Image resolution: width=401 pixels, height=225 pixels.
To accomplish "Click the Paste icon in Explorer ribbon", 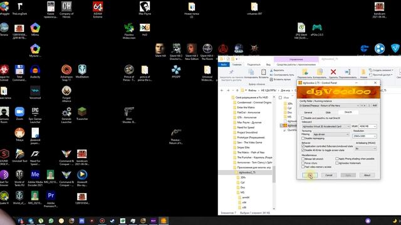I will pyautogui.click(x=263, y=74).
